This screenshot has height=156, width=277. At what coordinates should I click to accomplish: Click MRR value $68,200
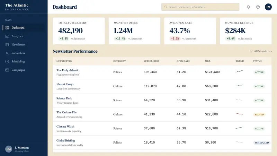tap(211, 86)
